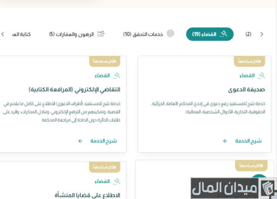Screen dimensions: 277x199
Task: Click the right chevron arrow of the category carousel
Action: (x=262, y=34)
